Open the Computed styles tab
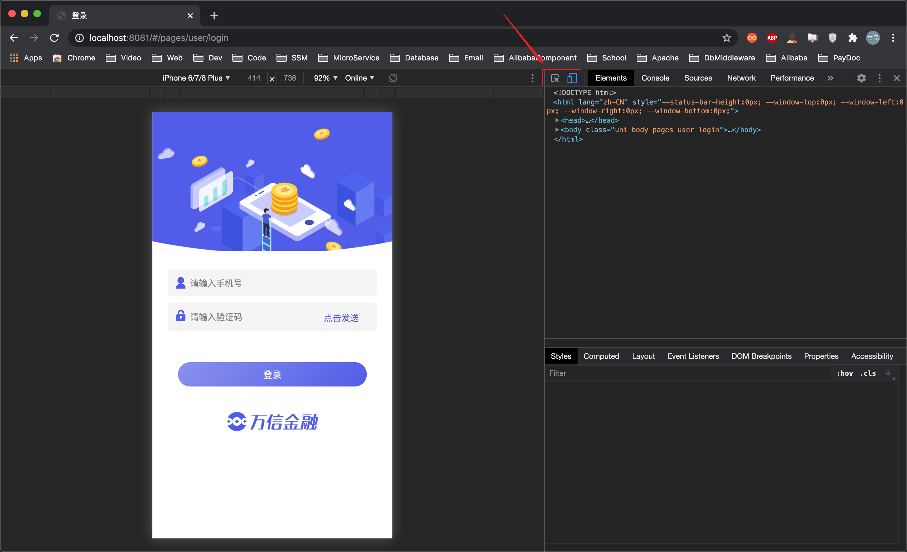Screen dimensions: 907x552 pyautogui.click(x=601, y=356)
